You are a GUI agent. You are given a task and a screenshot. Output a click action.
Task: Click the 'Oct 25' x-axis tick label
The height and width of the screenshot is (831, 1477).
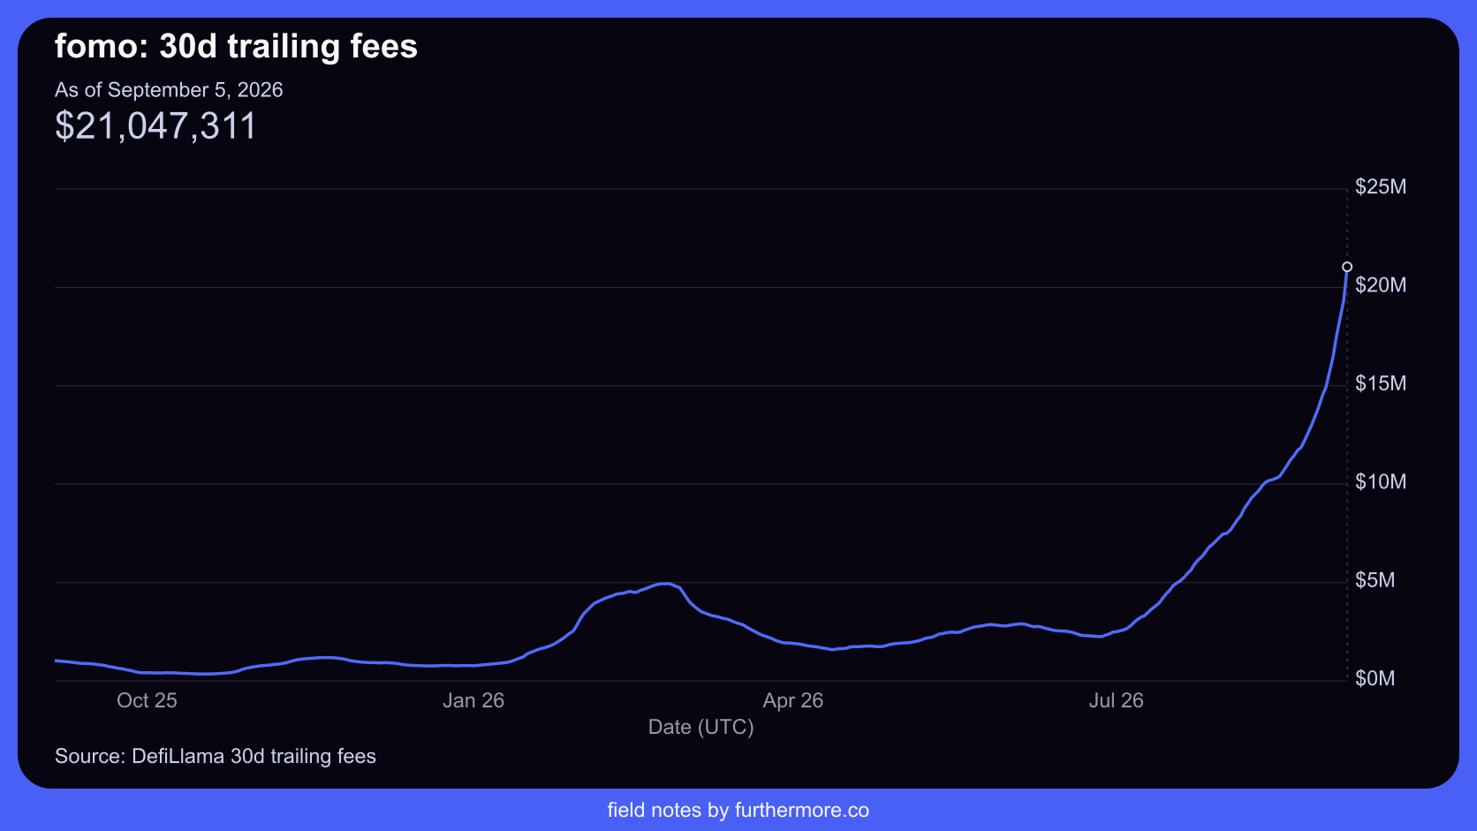coord(147,700)
